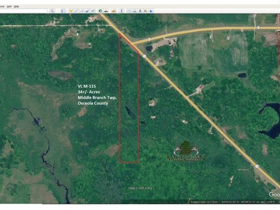Show historical imagery with the clock icon

[x=100, y=11]
